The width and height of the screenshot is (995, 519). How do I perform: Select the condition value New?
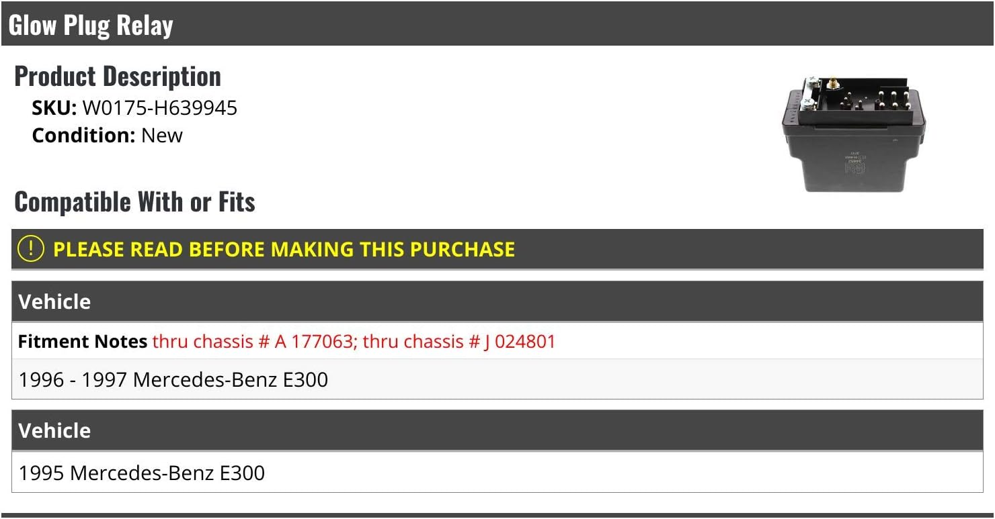(162, 136)
